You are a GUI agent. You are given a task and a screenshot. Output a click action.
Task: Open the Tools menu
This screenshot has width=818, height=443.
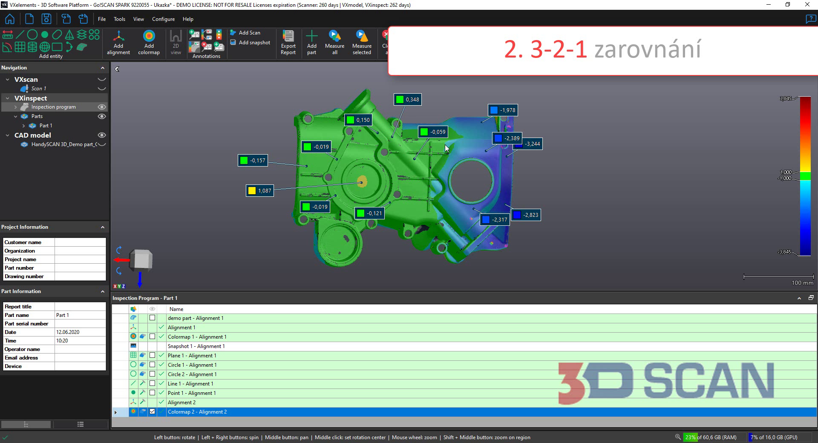point(119,19)
